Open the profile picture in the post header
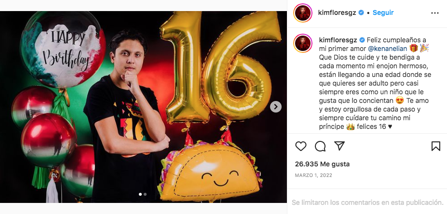This screenshot has width=447, height=214. click(x=303, y=13)
